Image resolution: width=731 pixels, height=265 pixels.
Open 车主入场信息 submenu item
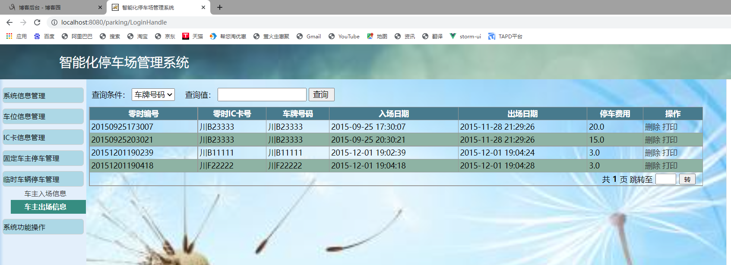(x=45, y=194)
